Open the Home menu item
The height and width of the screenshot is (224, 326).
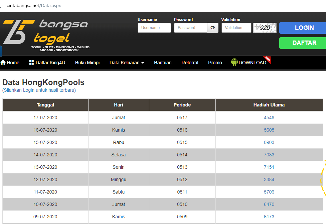tap(10, 63)
